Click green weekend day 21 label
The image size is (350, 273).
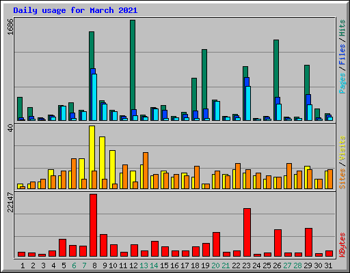click(226, 265)
